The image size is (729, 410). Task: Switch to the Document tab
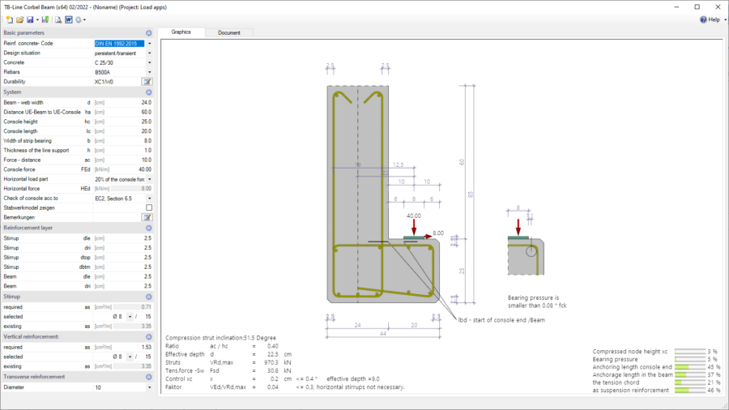(x=229, y=32)
